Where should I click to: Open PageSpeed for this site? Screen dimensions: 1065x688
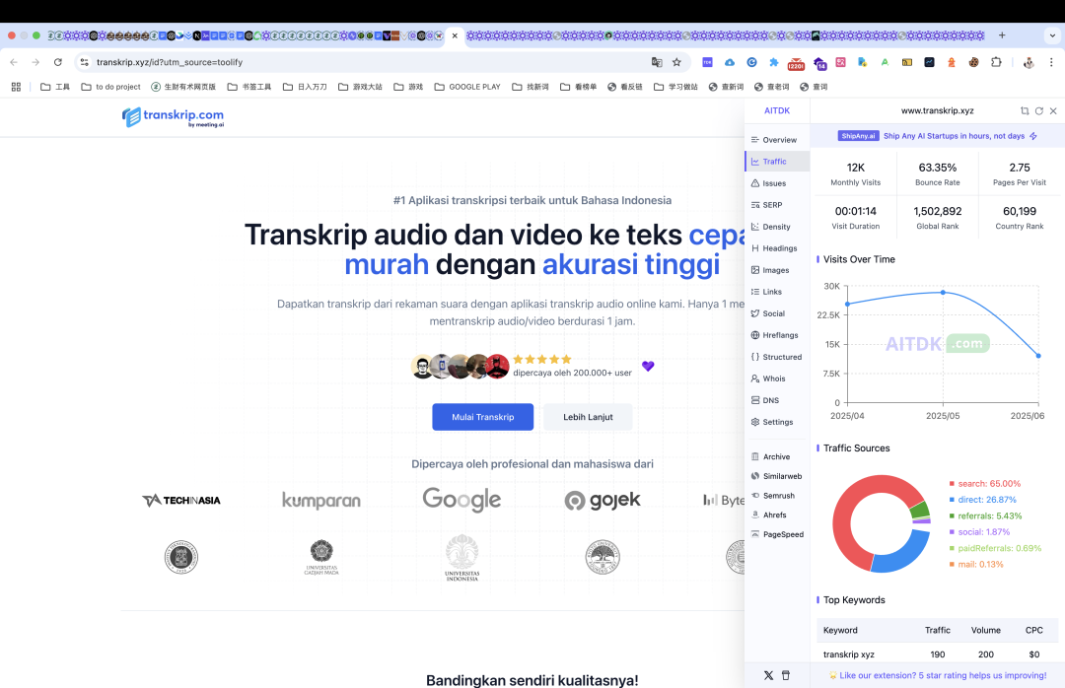(x=776, y=534)
